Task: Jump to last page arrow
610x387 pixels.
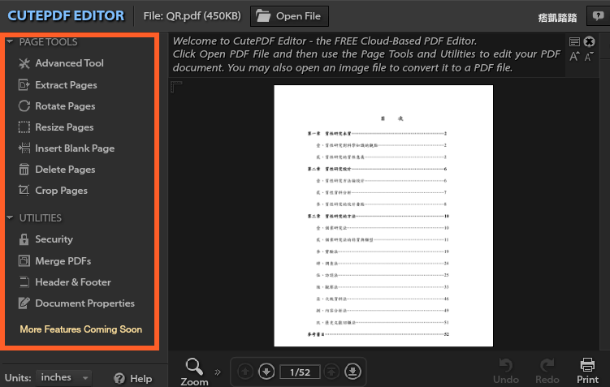Action: point(353,372)
